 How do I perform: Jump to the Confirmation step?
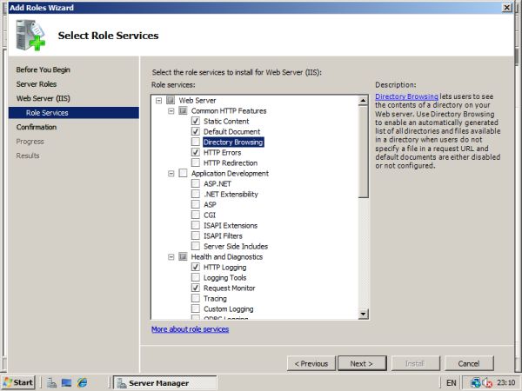pos(37,127)
